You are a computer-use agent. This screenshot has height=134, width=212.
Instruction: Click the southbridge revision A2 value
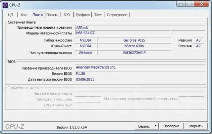[x=198, y=46]
